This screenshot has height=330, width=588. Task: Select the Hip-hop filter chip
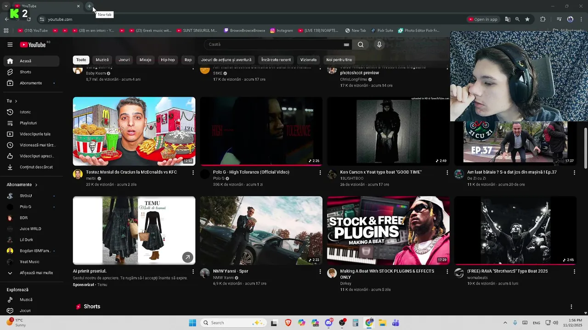[168, 60]
